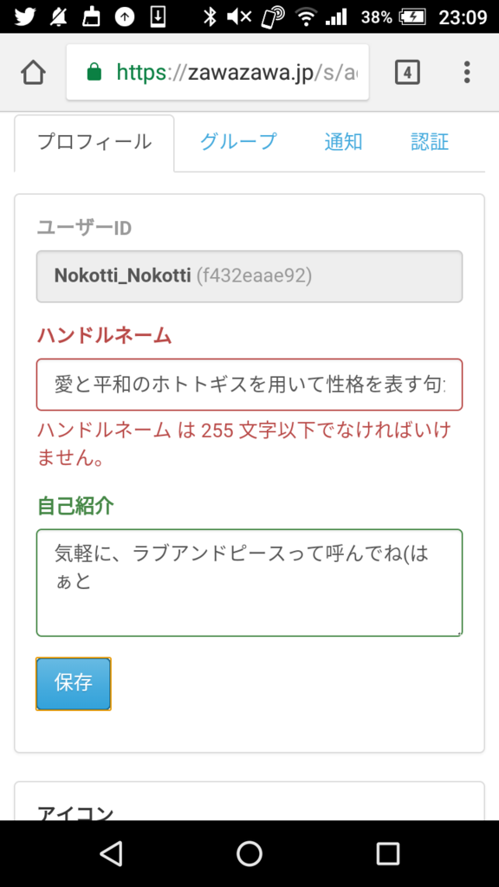This screenshot has width=499, height=887.
Task: Tap the zawazawa.jp URL address bar
Action: click(x=217, y=73)
